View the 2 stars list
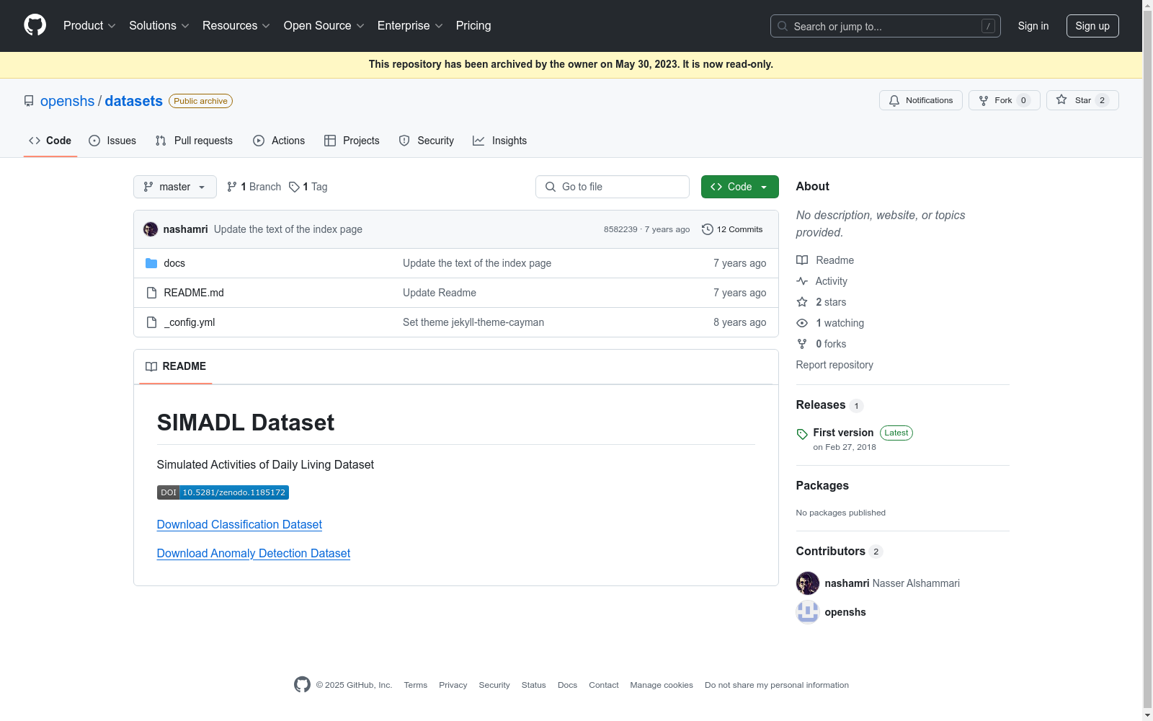The width and height of the screenshot is (1153, 721). tap(822, 302)
